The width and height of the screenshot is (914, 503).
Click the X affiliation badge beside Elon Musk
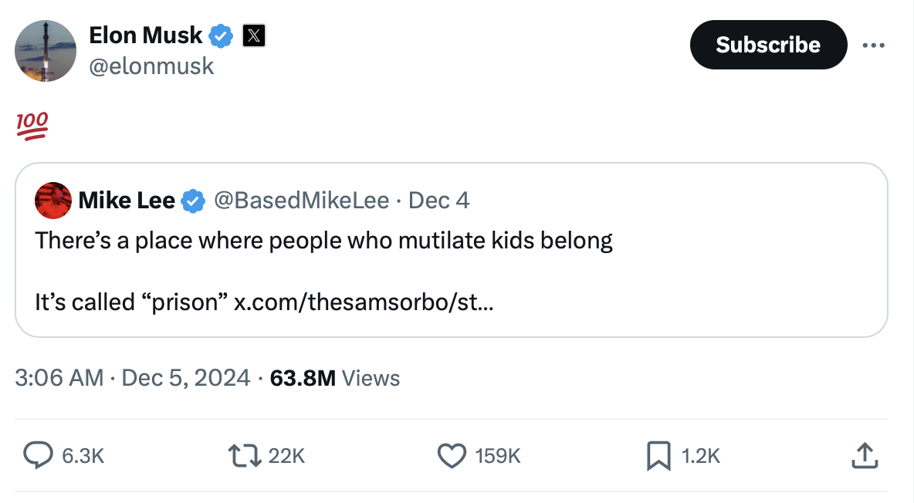[x=254, y=35]
